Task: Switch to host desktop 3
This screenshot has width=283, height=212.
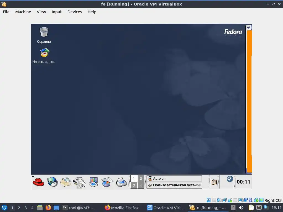Action: point(26,208)
